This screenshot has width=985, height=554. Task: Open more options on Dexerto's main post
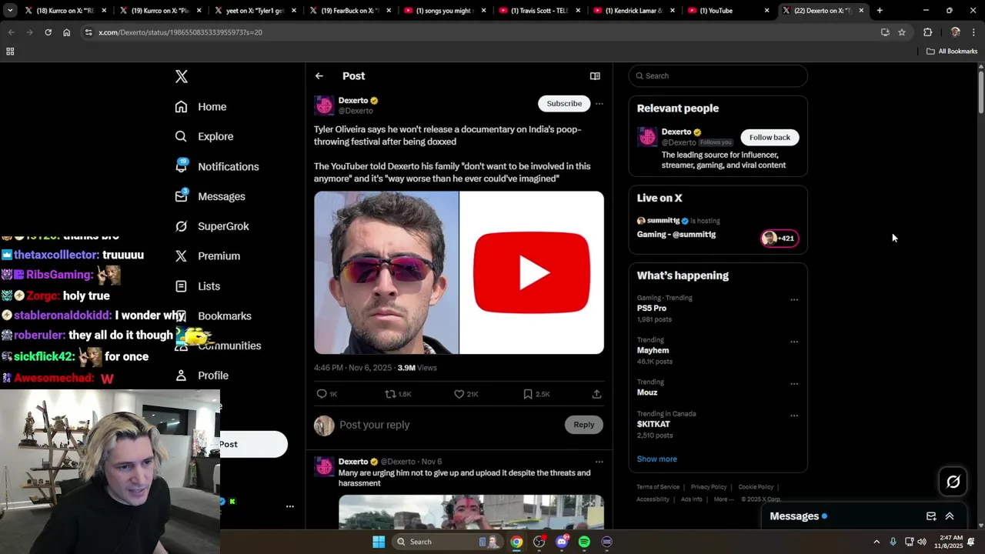(599, 104)
